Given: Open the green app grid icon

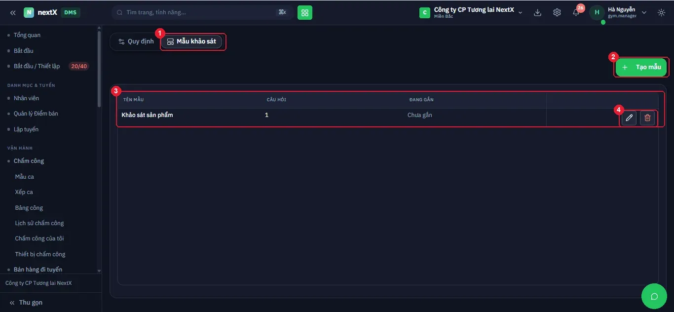Looking at the screenshot, I should tap(305, 12).
